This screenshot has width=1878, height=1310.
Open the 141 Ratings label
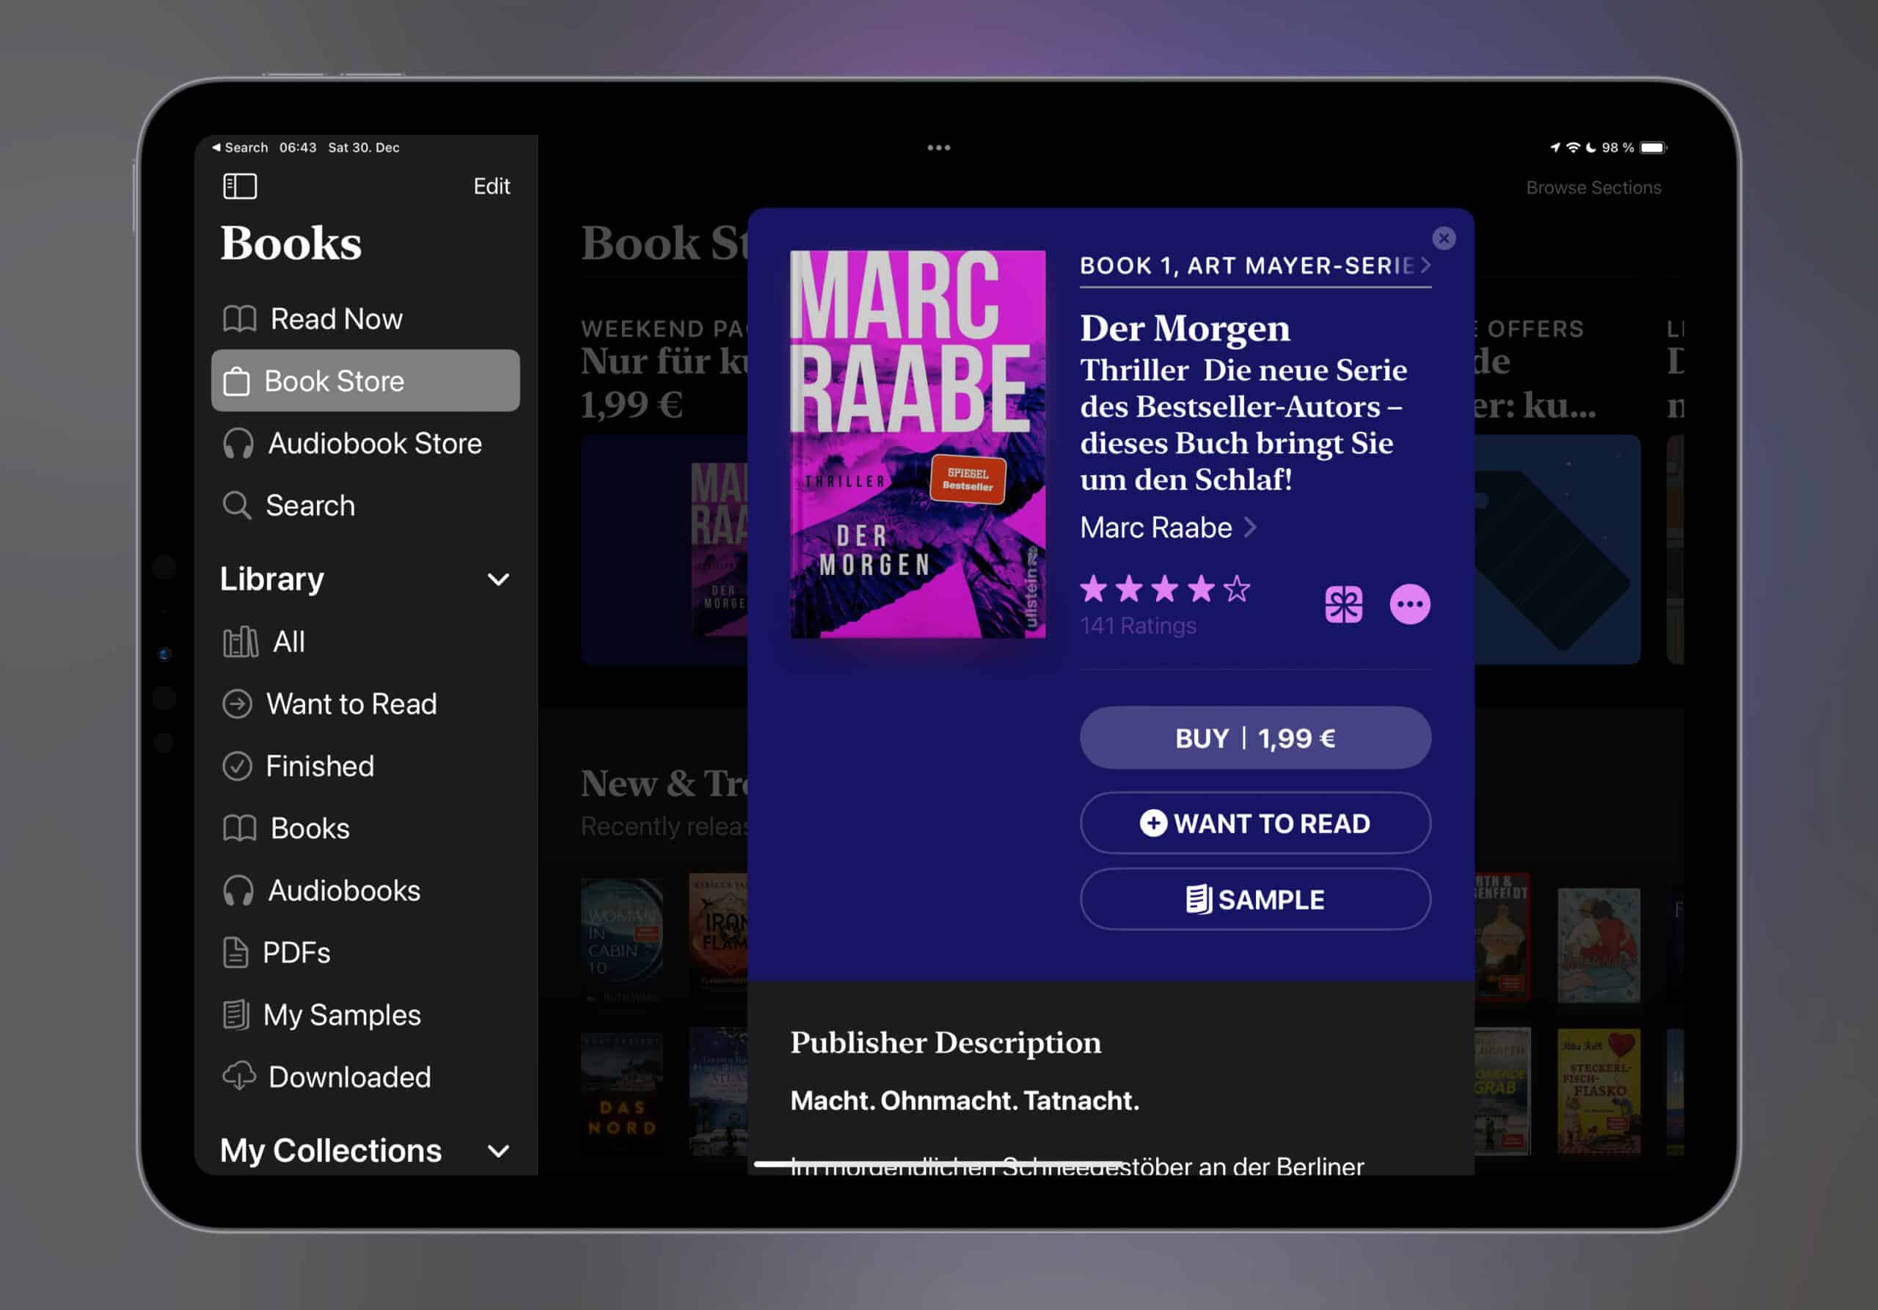point(1138,626)
